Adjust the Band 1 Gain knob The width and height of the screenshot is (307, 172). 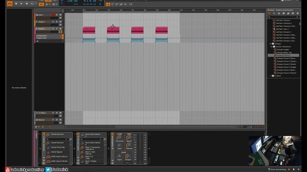(x=82, y=153)
